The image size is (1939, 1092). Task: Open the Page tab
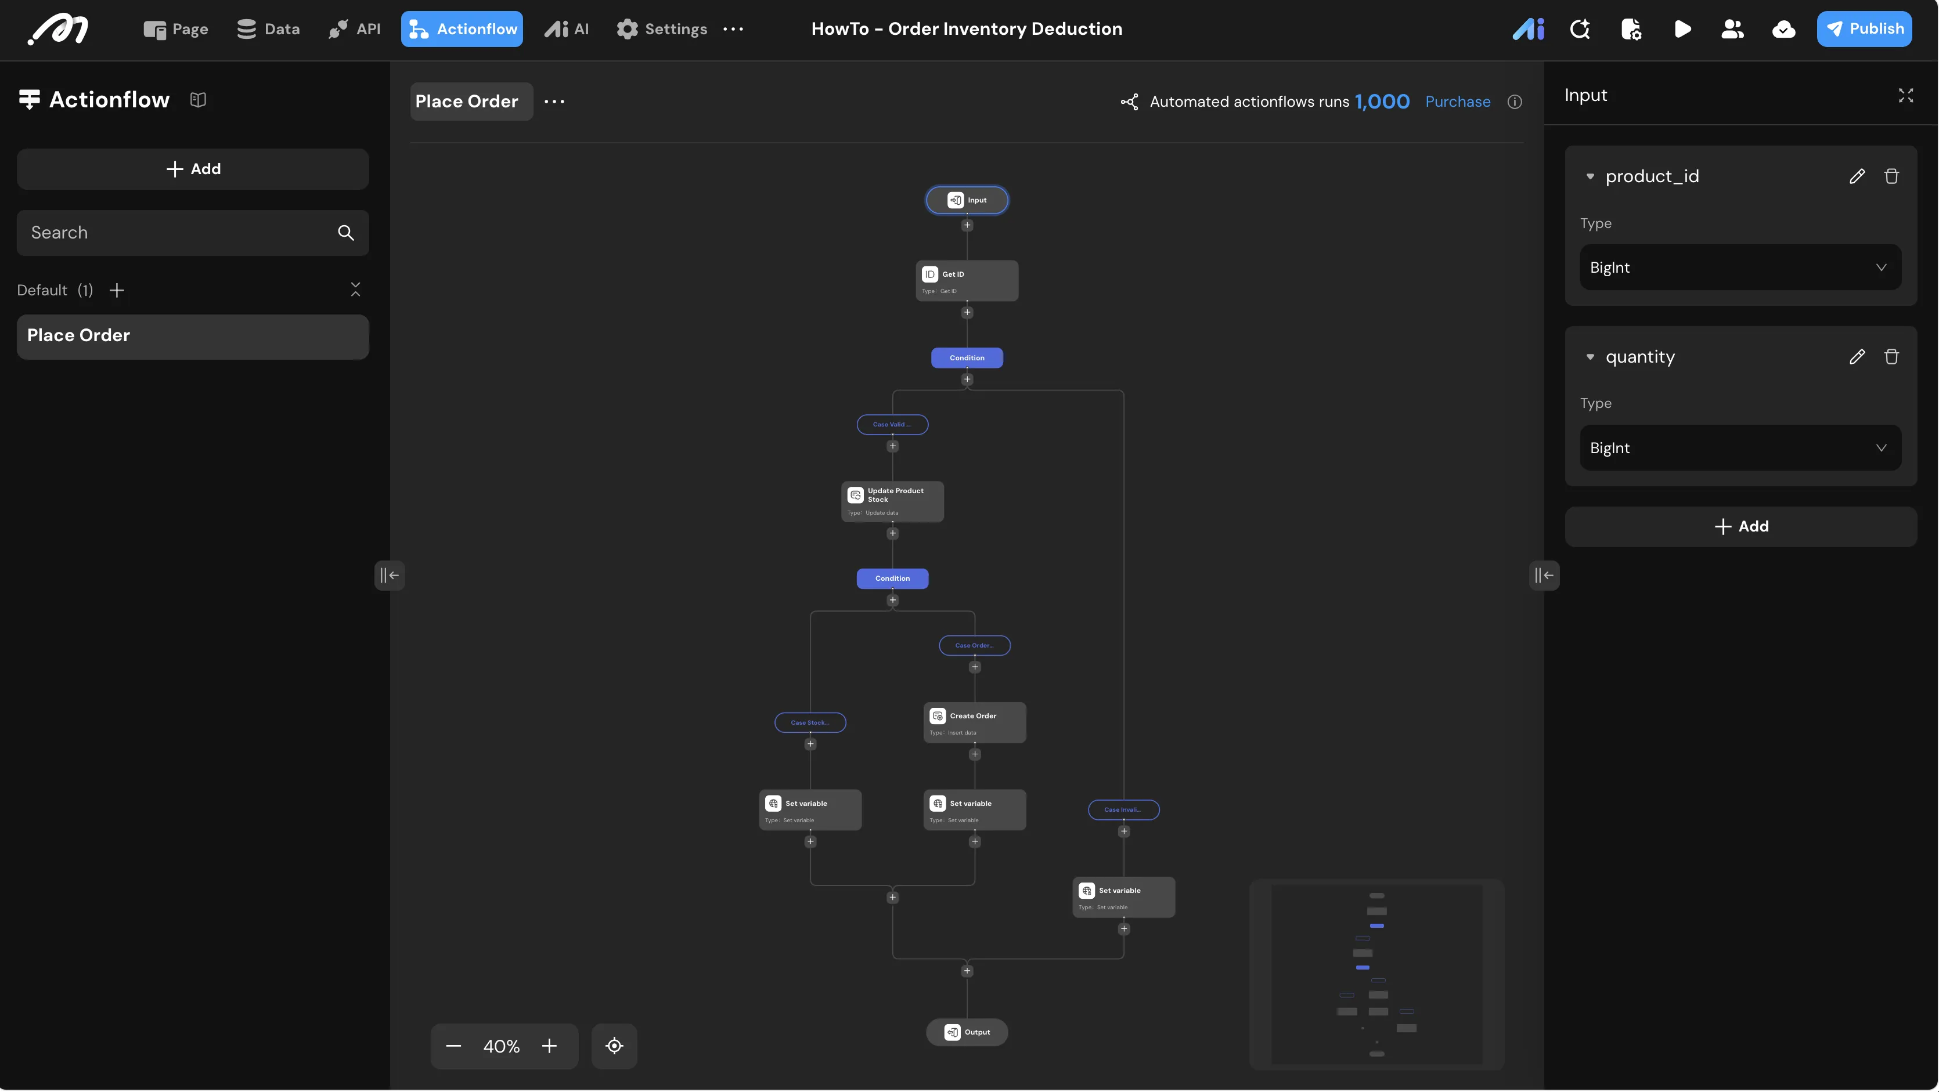click(x=175, y=30)
